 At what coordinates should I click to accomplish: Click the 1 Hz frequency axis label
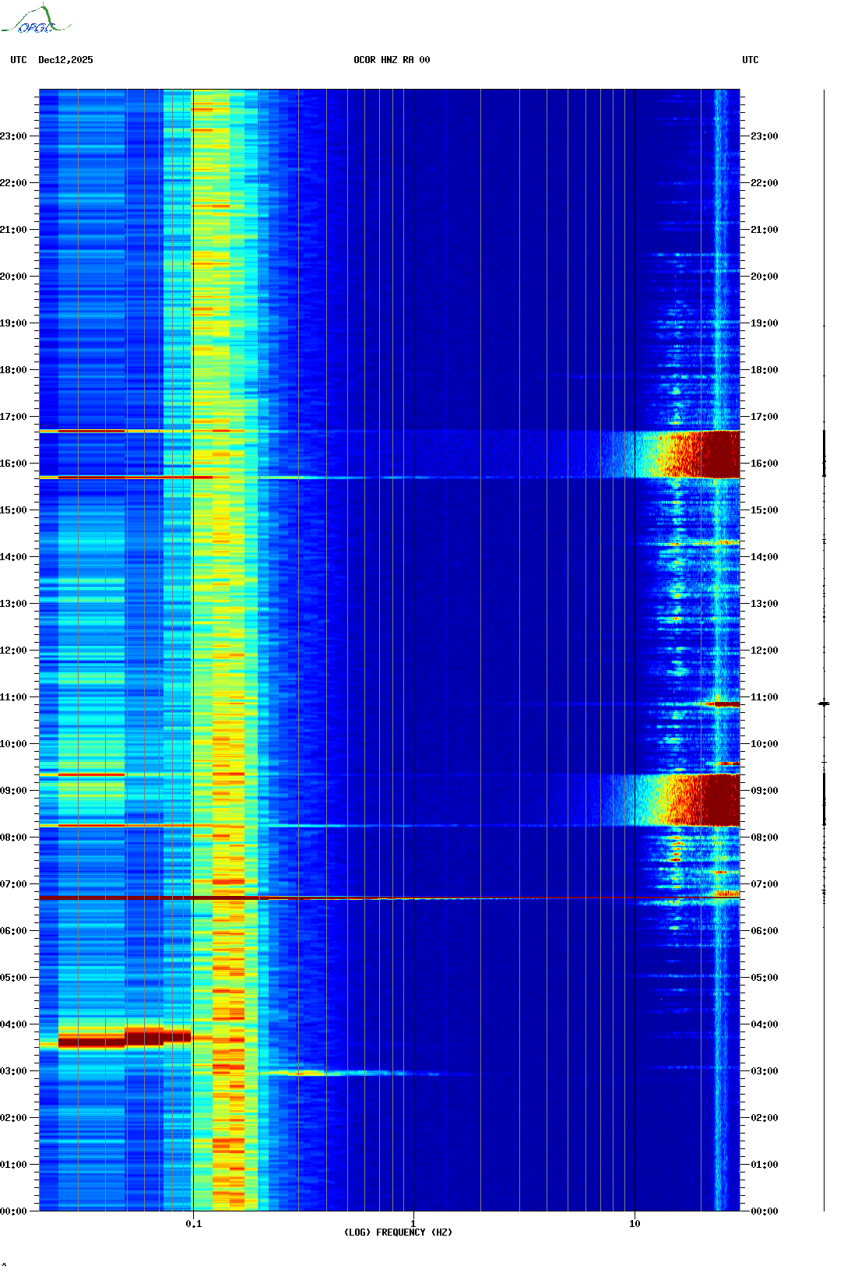(x=413, y=1223)
